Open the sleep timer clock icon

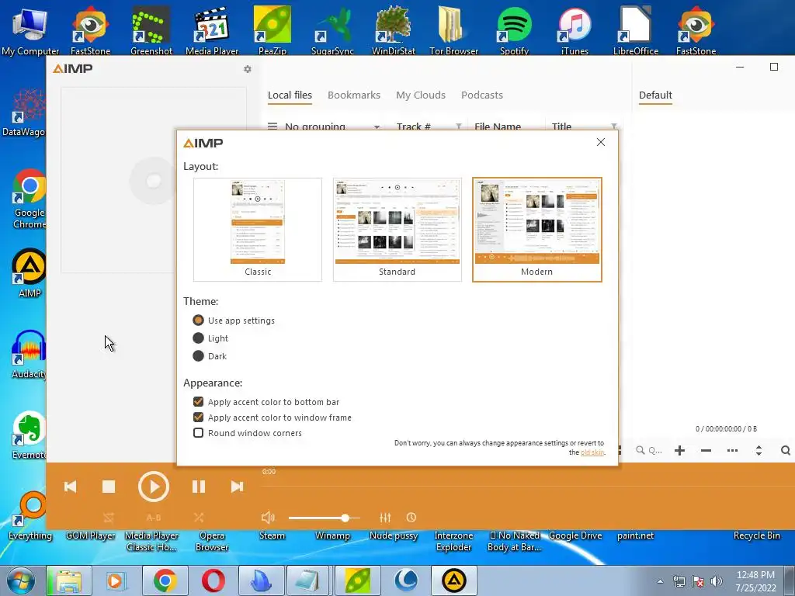pos(411,518)
